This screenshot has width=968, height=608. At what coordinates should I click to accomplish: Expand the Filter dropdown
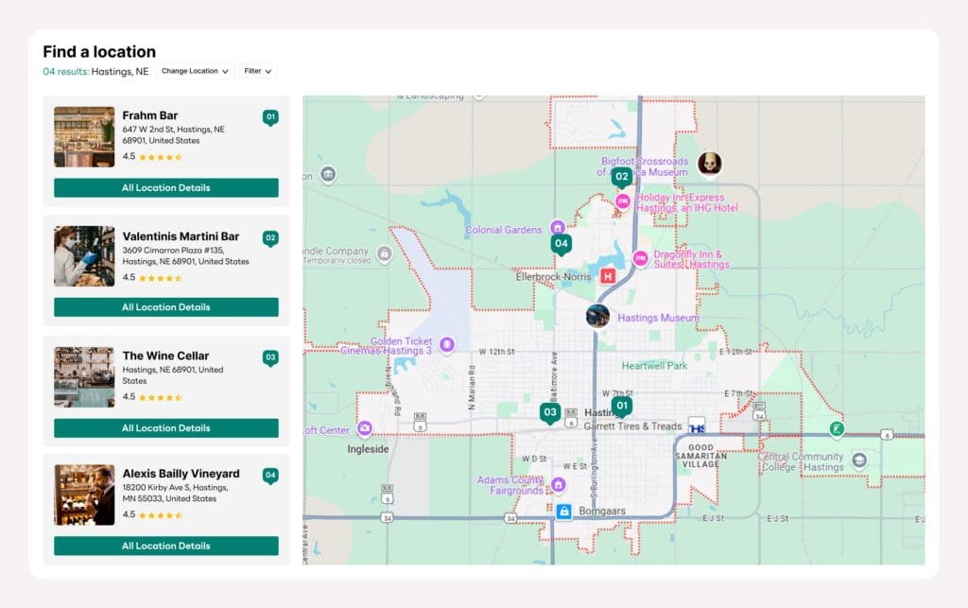[257, 71]
